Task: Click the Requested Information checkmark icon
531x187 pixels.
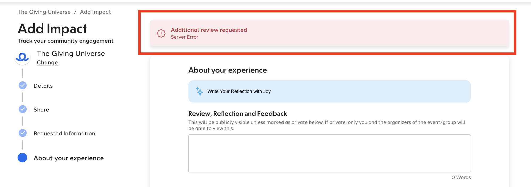Action: coord(23,133)
